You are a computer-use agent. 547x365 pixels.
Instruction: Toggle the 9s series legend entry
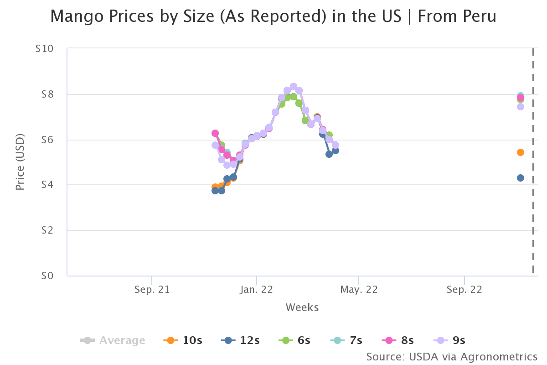coord(449,340)
